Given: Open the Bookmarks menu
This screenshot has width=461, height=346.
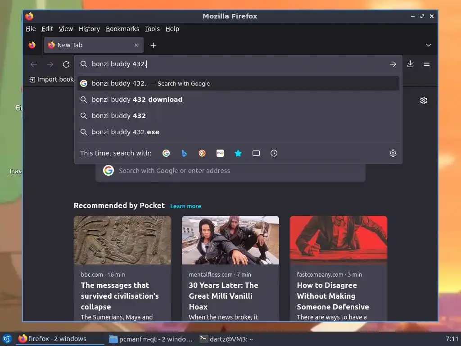Looking at the screenshot, I should coord(122,29).
